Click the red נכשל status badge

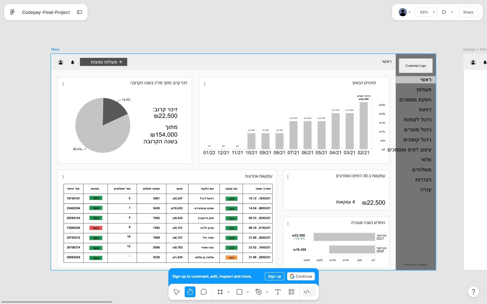(96, 228)
